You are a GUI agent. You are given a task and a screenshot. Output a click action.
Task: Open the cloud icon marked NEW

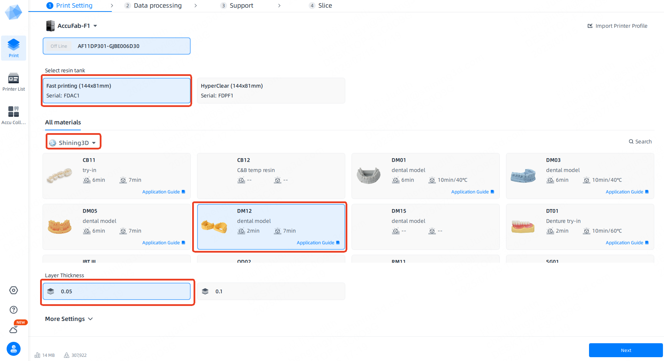(14, 329)
